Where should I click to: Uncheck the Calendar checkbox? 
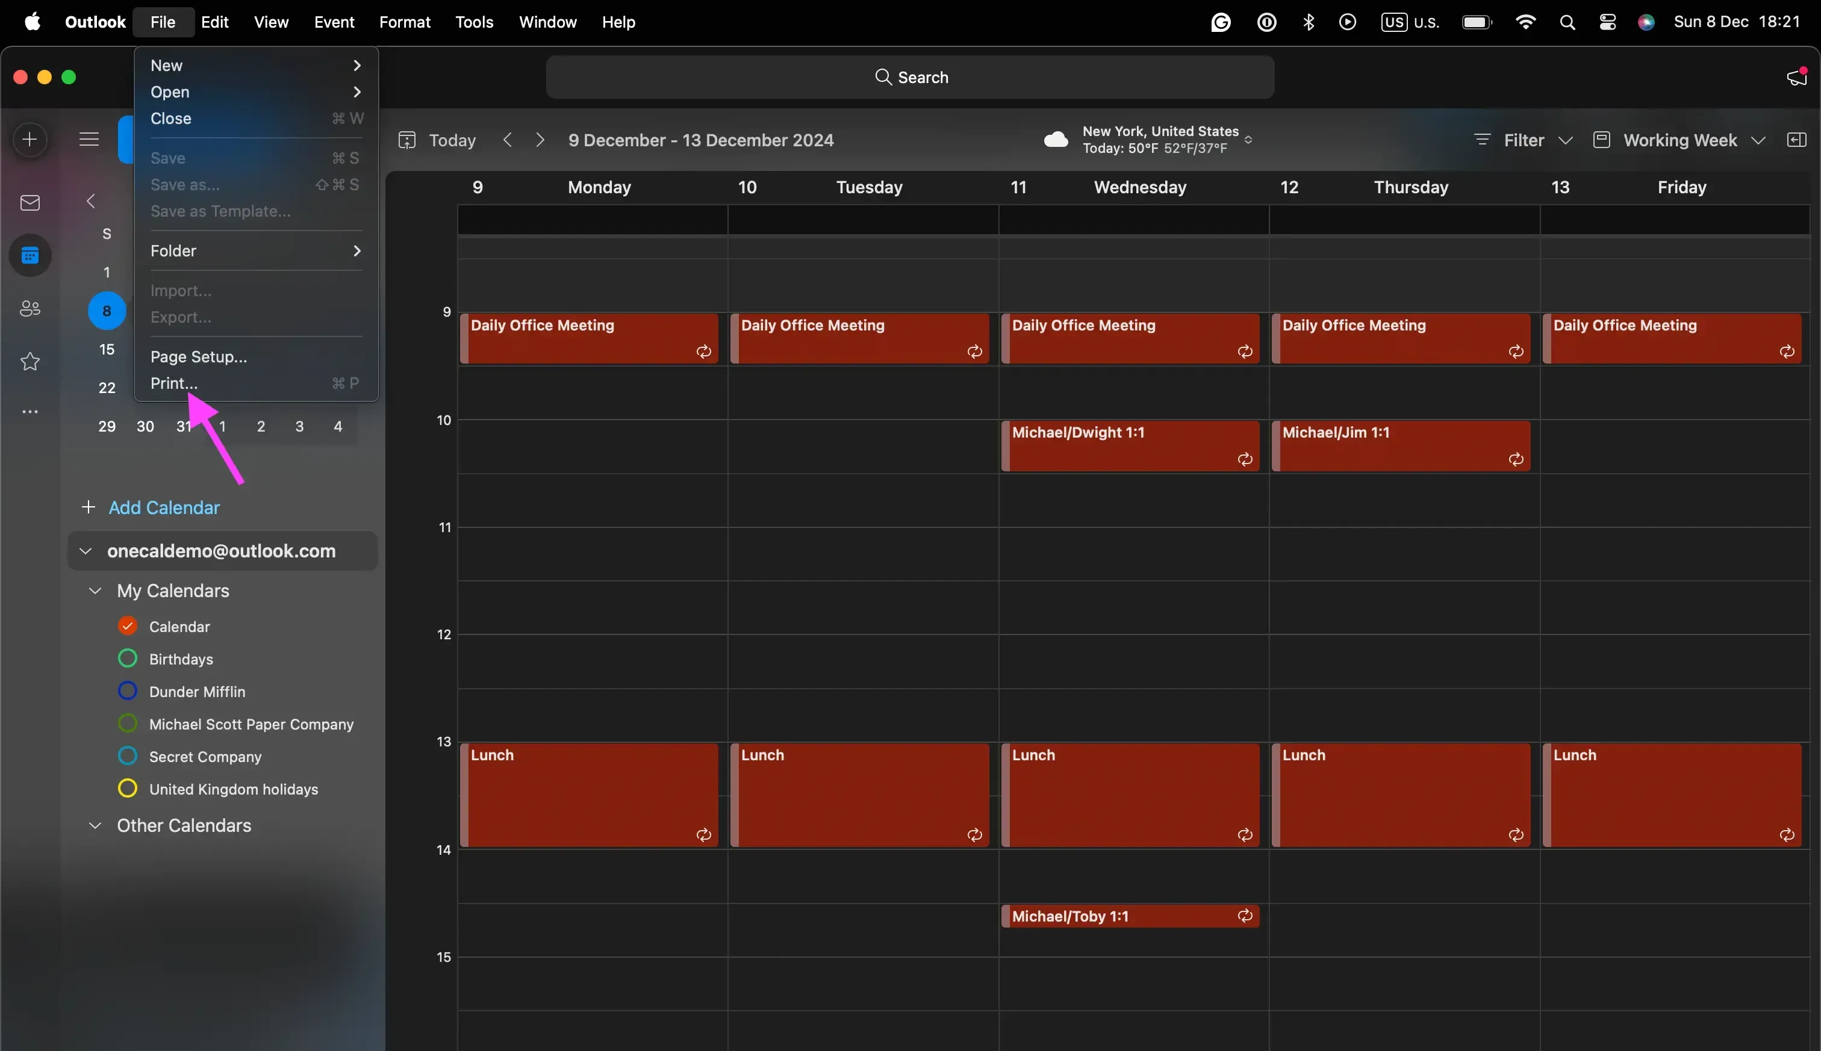tap(128, 626)
